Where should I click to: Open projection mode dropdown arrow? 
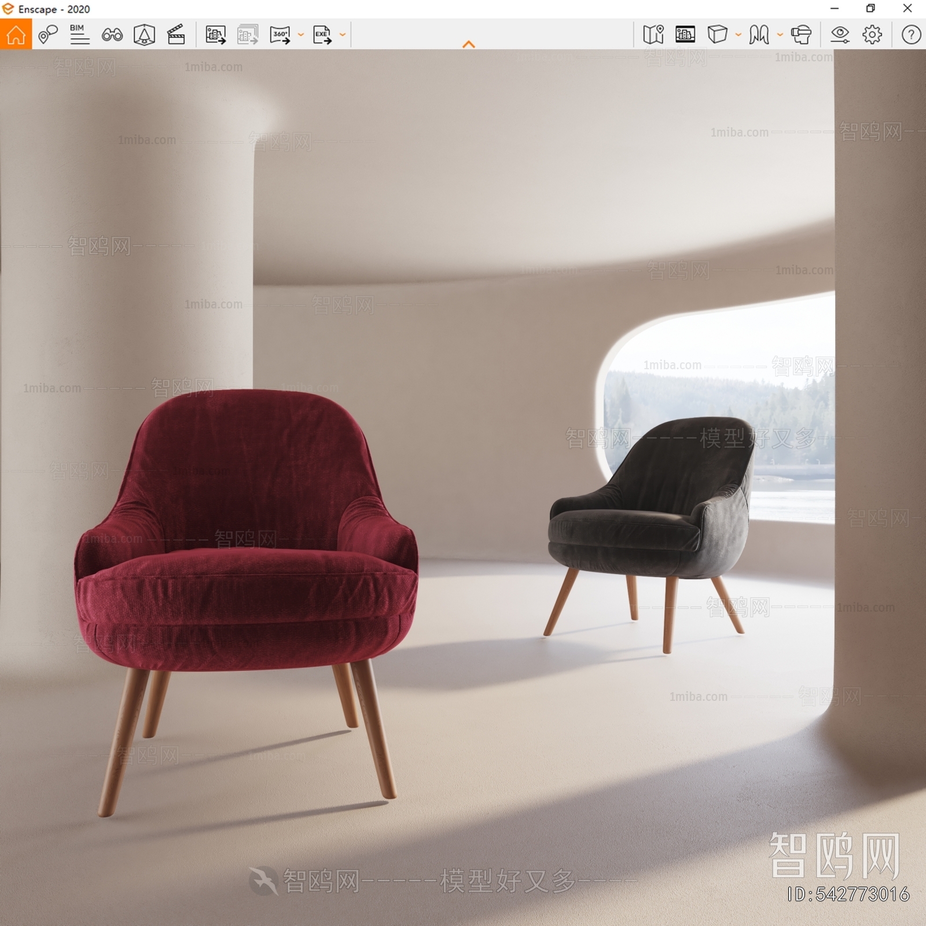[x=738, y=35]
